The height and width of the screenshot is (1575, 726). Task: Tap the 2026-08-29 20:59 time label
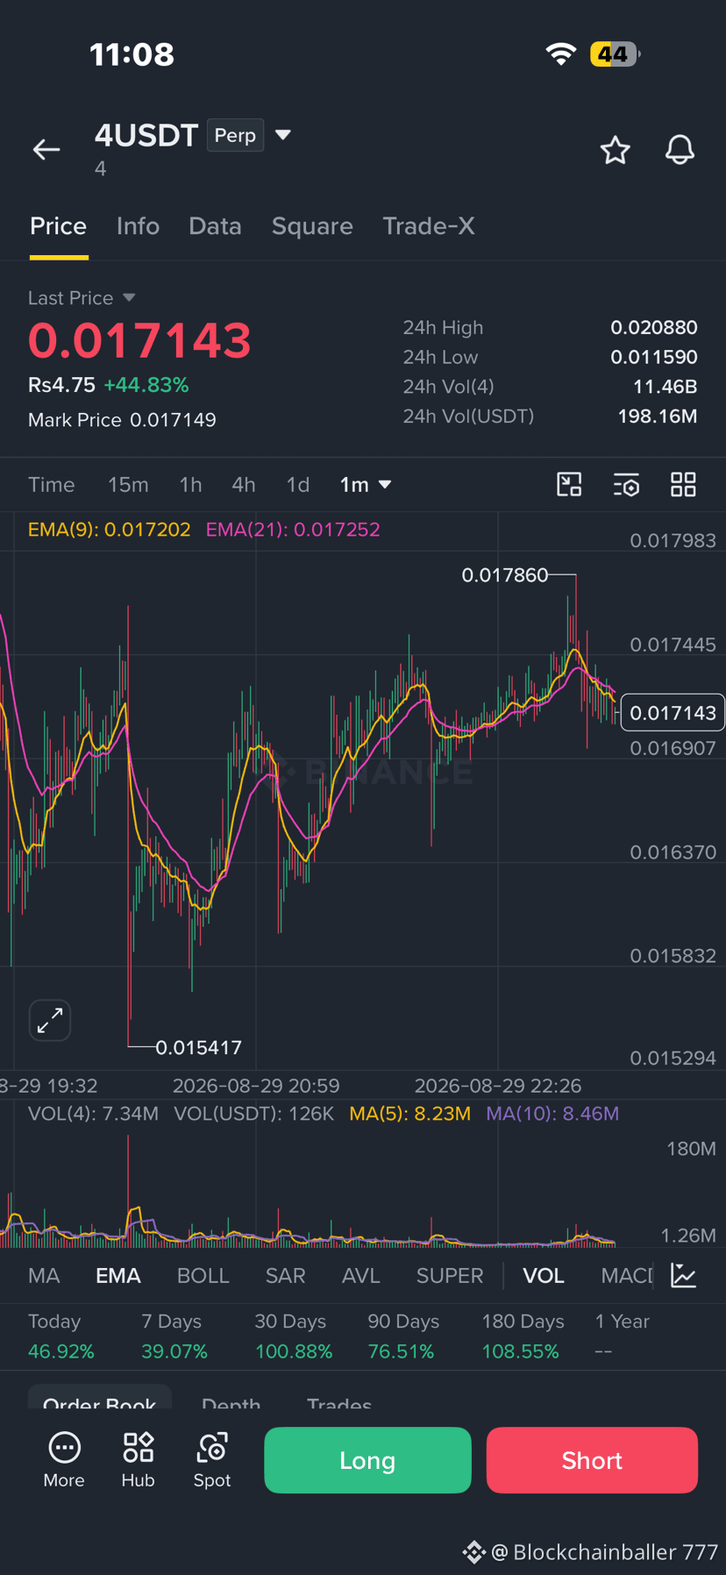pyautogui.click(x=256, y=1086)
